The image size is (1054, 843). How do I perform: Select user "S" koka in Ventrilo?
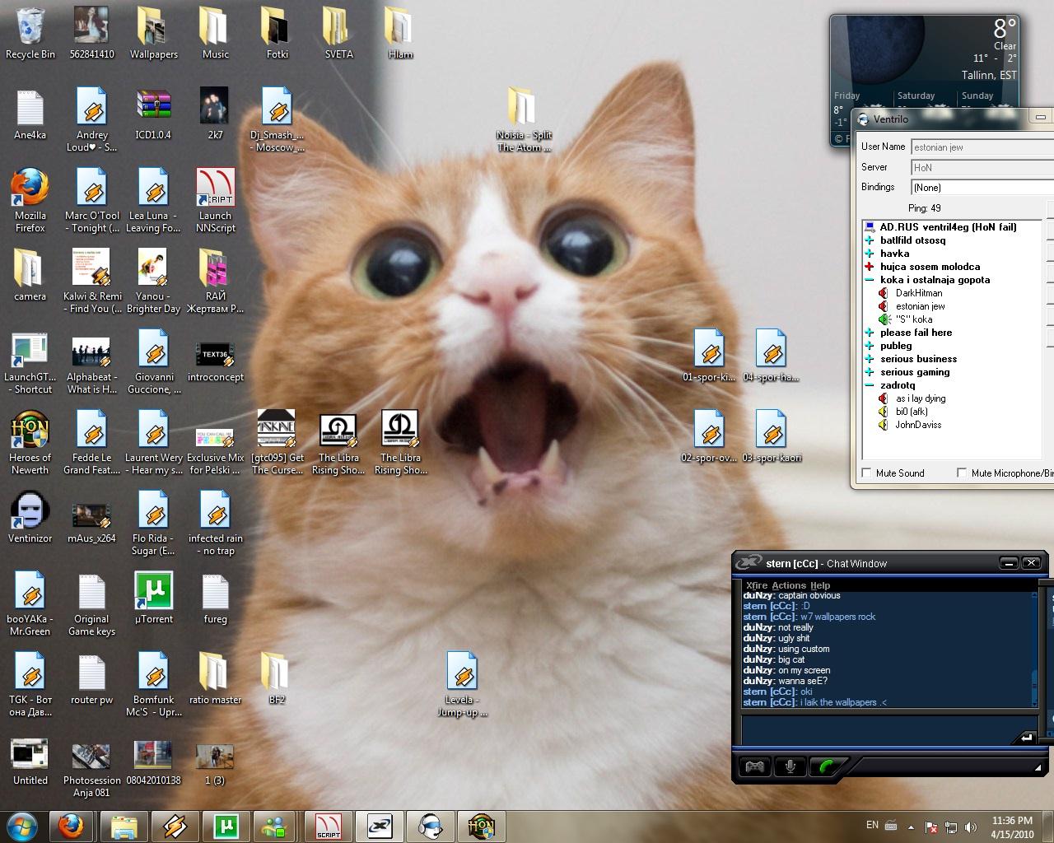pyautogui.click(x=914, y=319)
